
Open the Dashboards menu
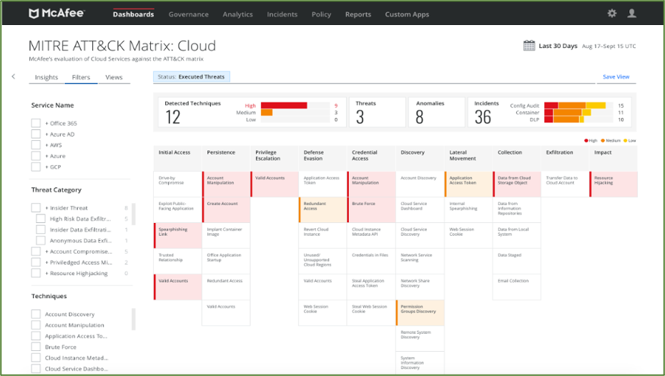133,14
